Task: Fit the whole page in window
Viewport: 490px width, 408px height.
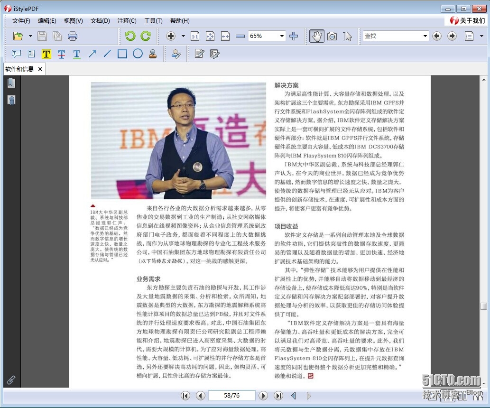Action: [210, 36]
